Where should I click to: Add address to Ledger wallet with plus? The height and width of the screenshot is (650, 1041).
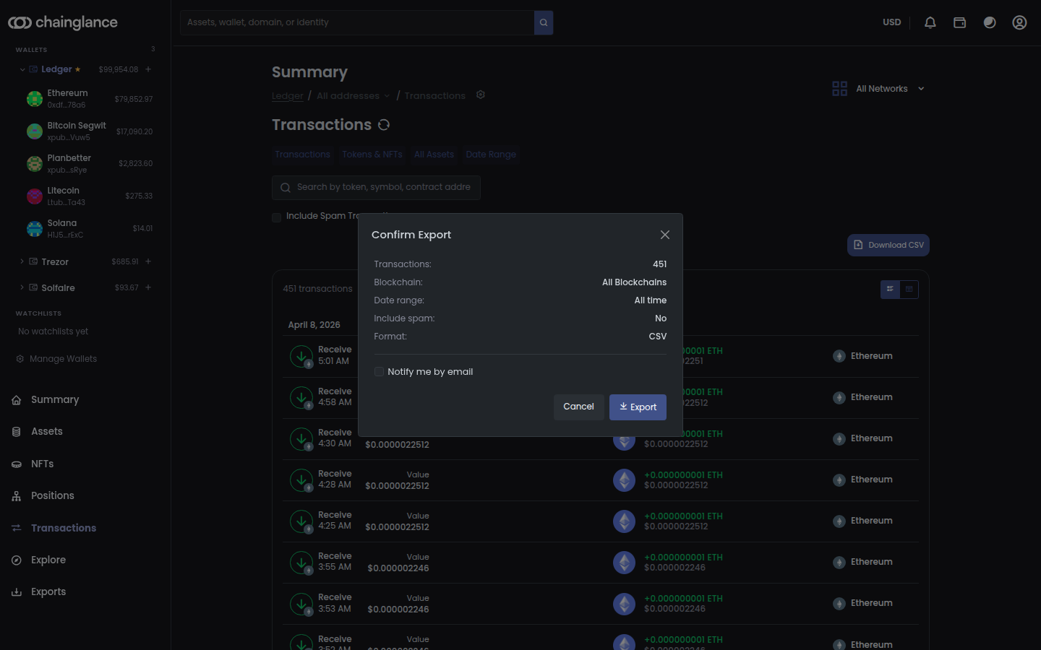pyautogui.click(x=148, y=69)
